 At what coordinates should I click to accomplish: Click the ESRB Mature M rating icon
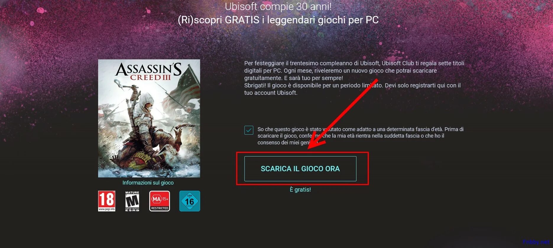pyautogui.click(x=132, y=201)
